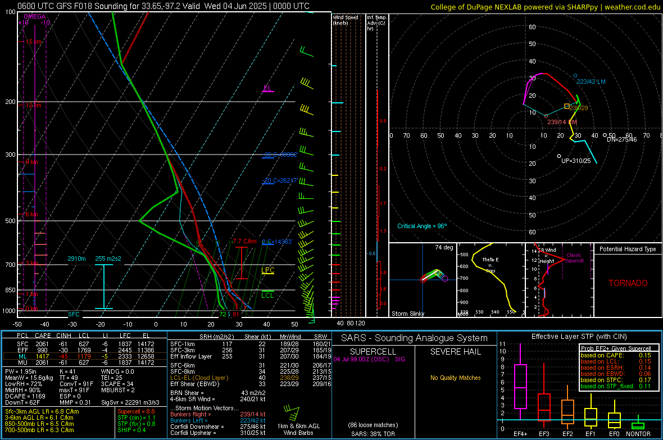Click Sfc-3km AGL LR = 6.8 C/km
Viewport: 663px width, 440px height.
tap(42, 412)
